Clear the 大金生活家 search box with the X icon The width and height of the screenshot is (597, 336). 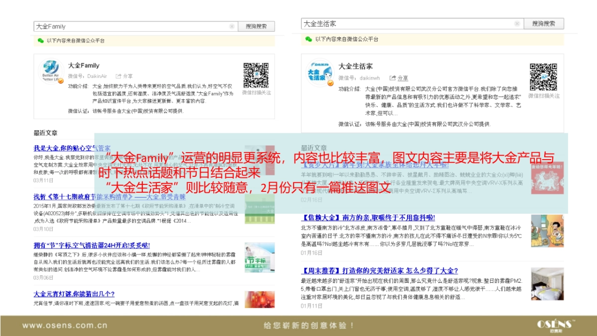[x=517, y=23]
